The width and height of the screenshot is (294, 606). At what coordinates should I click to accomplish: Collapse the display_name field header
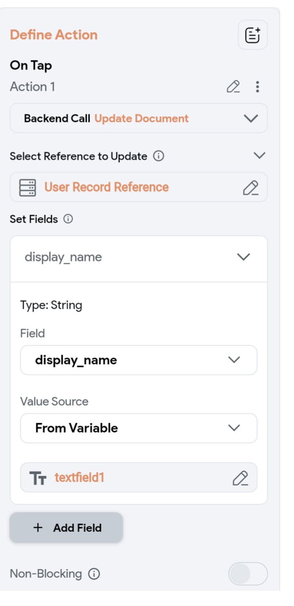click(x=243, y=257)
